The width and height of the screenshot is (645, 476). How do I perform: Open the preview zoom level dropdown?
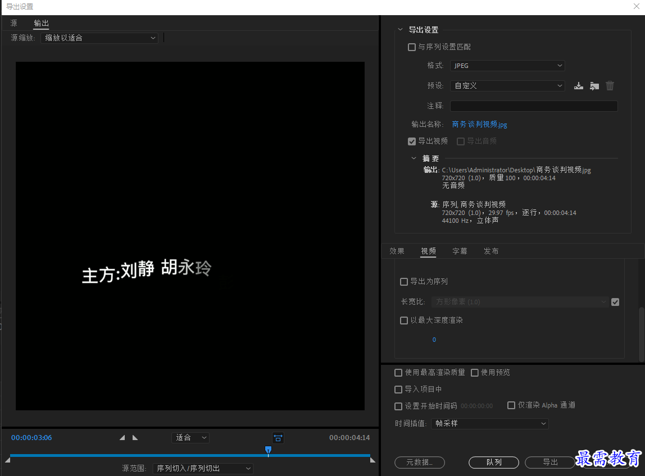[190, 438]
